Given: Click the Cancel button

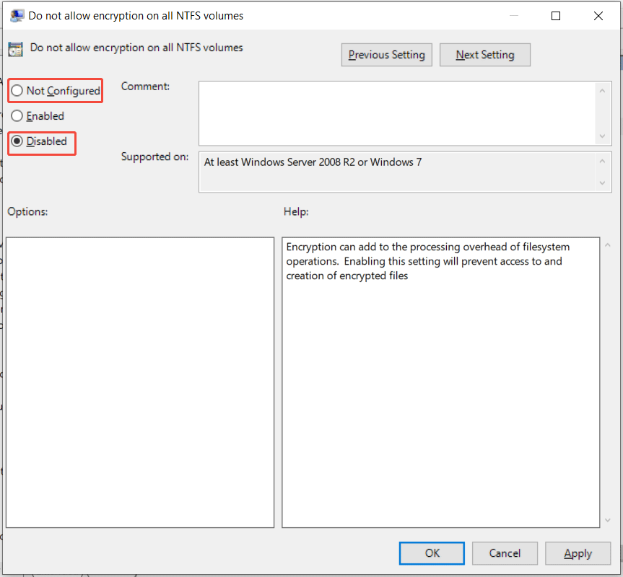Looking at the screenshot, I should tap(504, 553).
